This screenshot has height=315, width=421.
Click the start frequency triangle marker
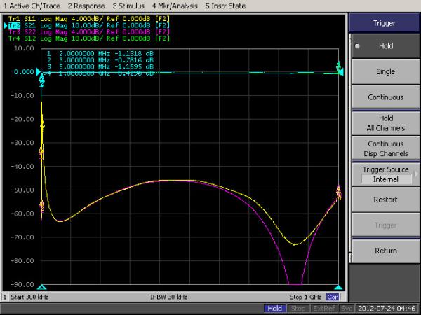pos(41,288)
